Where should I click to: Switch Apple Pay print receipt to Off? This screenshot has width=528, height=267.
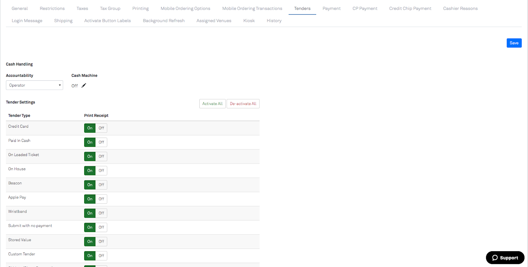tap(101, 199)
